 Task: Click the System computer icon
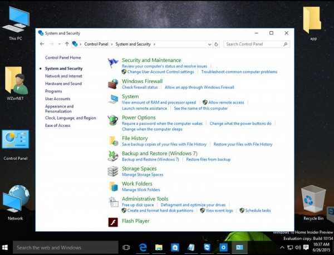click(x=113, y=99)
